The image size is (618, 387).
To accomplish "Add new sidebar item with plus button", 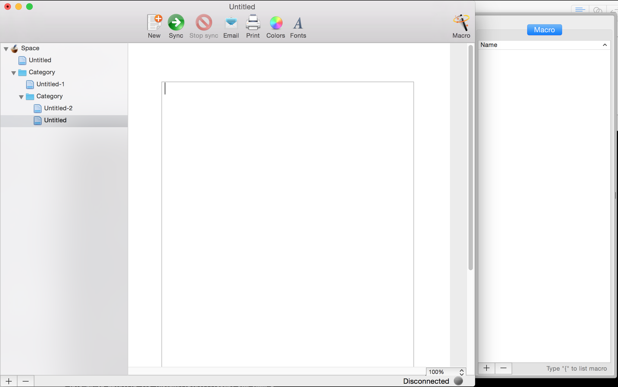I will 9,381.
